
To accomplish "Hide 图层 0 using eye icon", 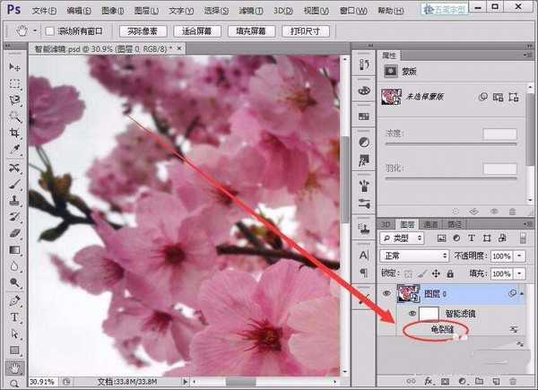I will [x=388, y=292].
